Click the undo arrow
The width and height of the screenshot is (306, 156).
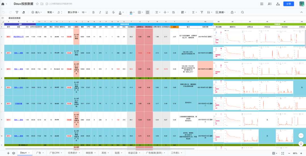coord(4,12)
